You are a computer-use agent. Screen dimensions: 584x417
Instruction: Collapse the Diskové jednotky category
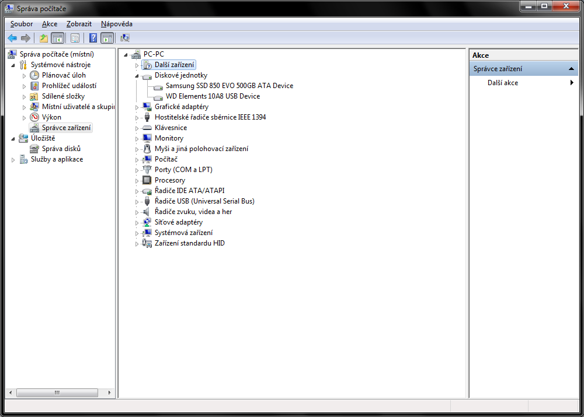click(x=137, y=76)
